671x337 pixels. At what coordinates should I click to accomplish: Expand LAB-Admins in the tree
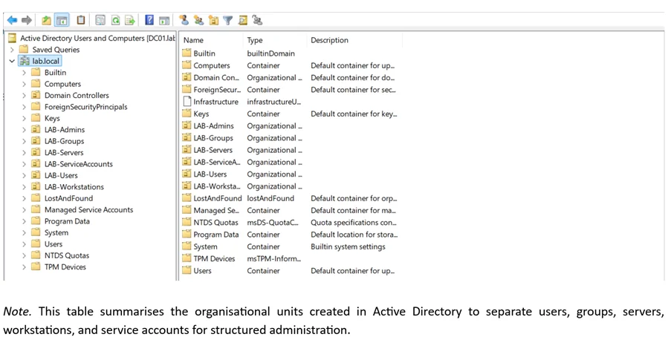coord(24,130)
